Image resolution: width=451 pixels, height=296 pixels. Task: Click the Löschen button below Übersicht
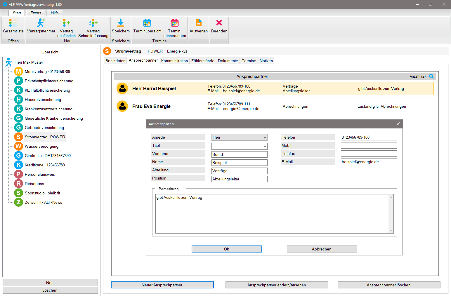50,290
